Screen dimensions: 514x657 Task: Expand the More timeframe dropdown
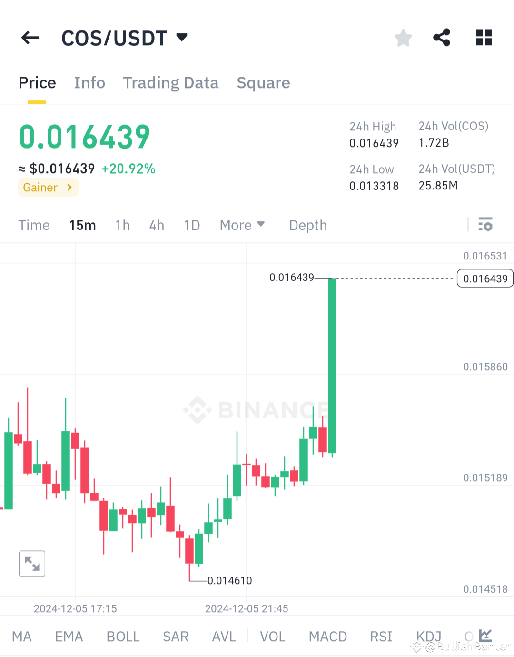[242, 225]
